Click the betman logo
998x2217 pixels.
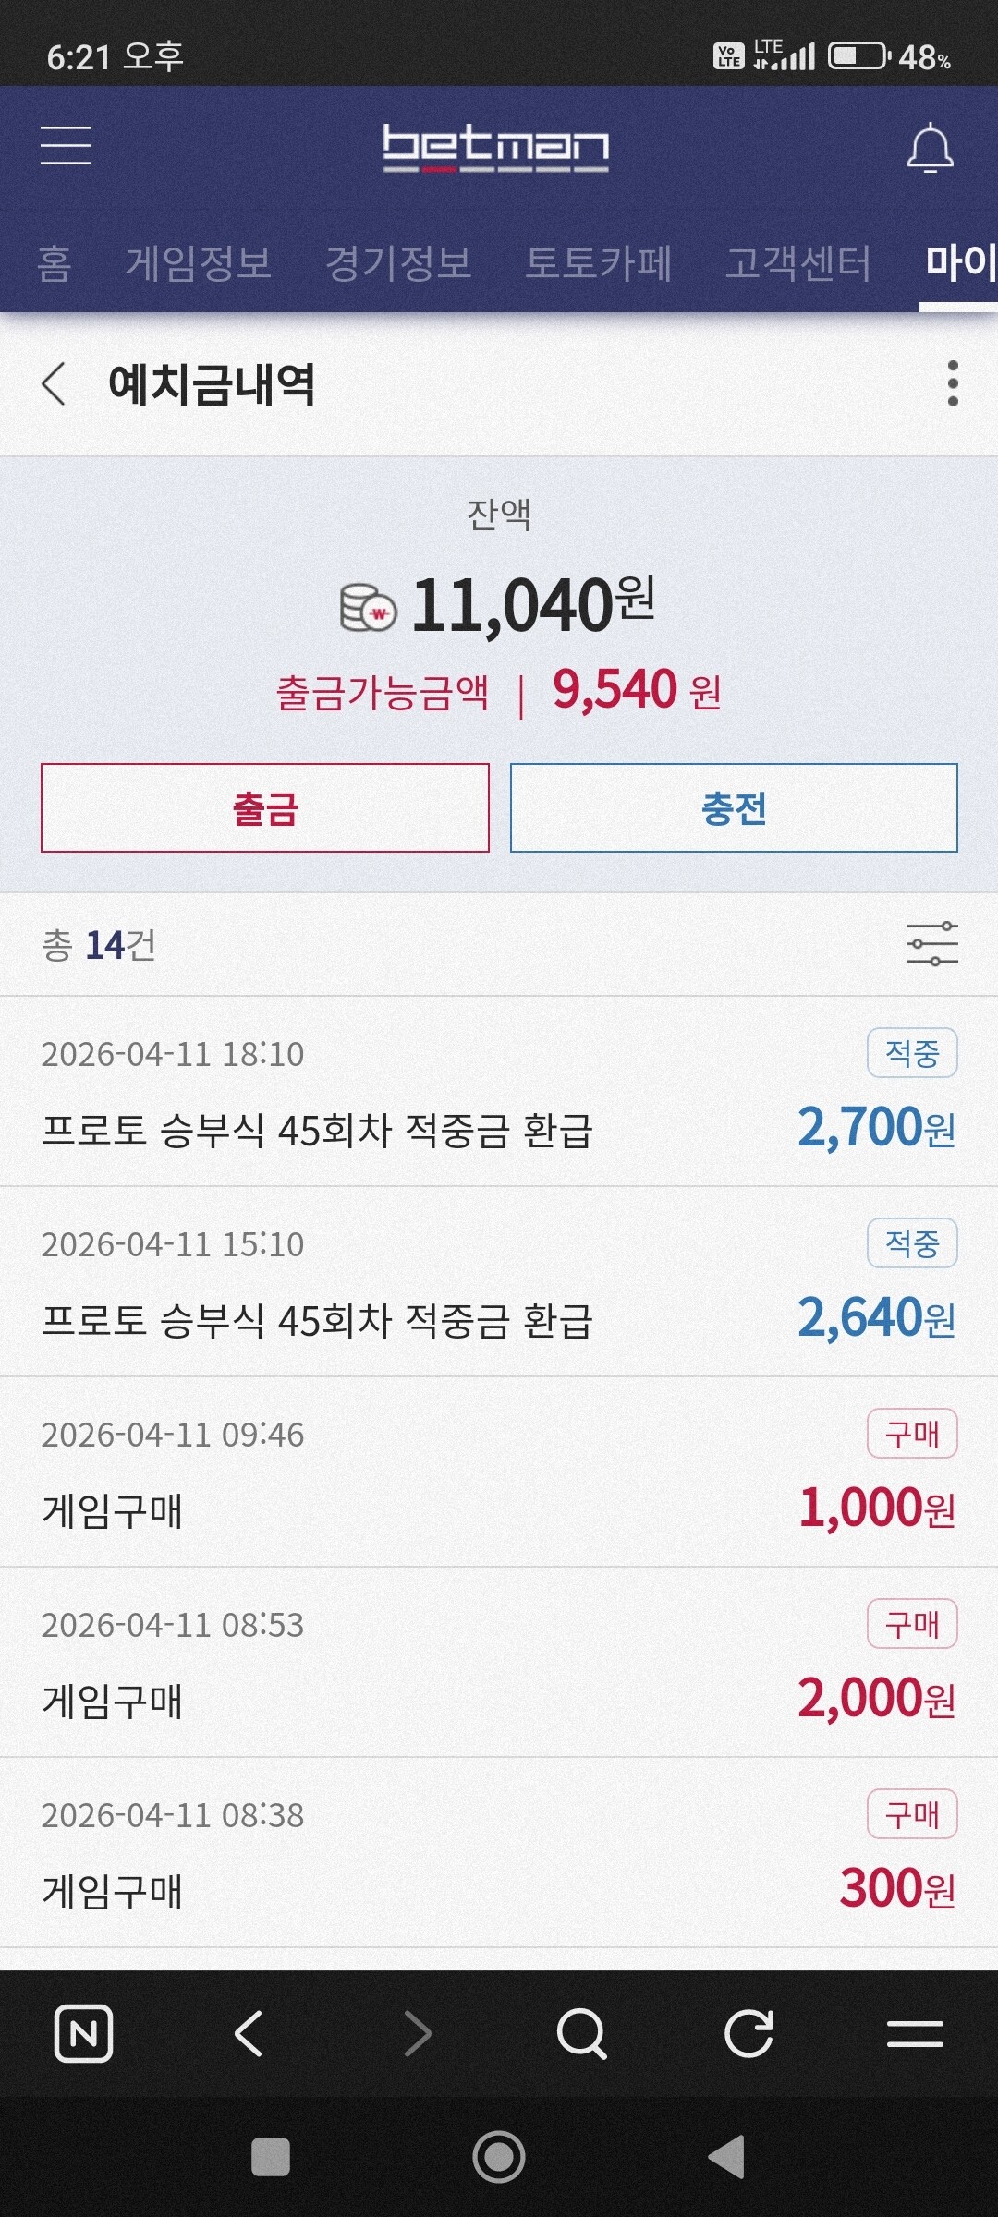pyautogui.click(x=496, y=148)
